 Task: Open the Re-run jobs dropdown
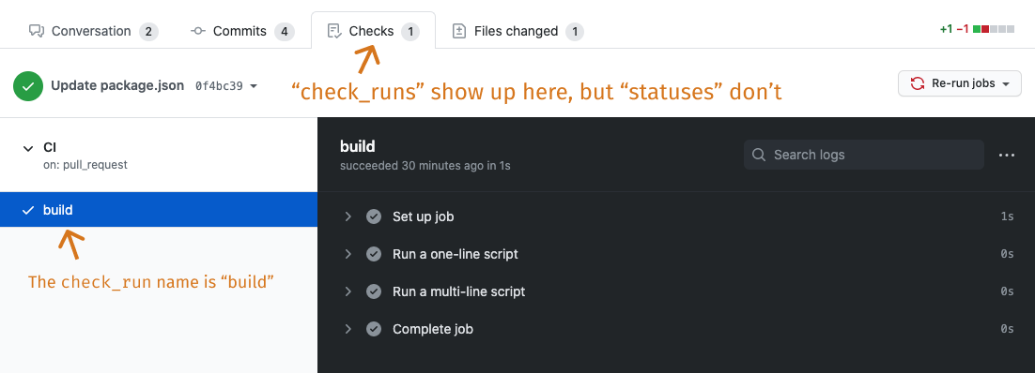[960, 83]
